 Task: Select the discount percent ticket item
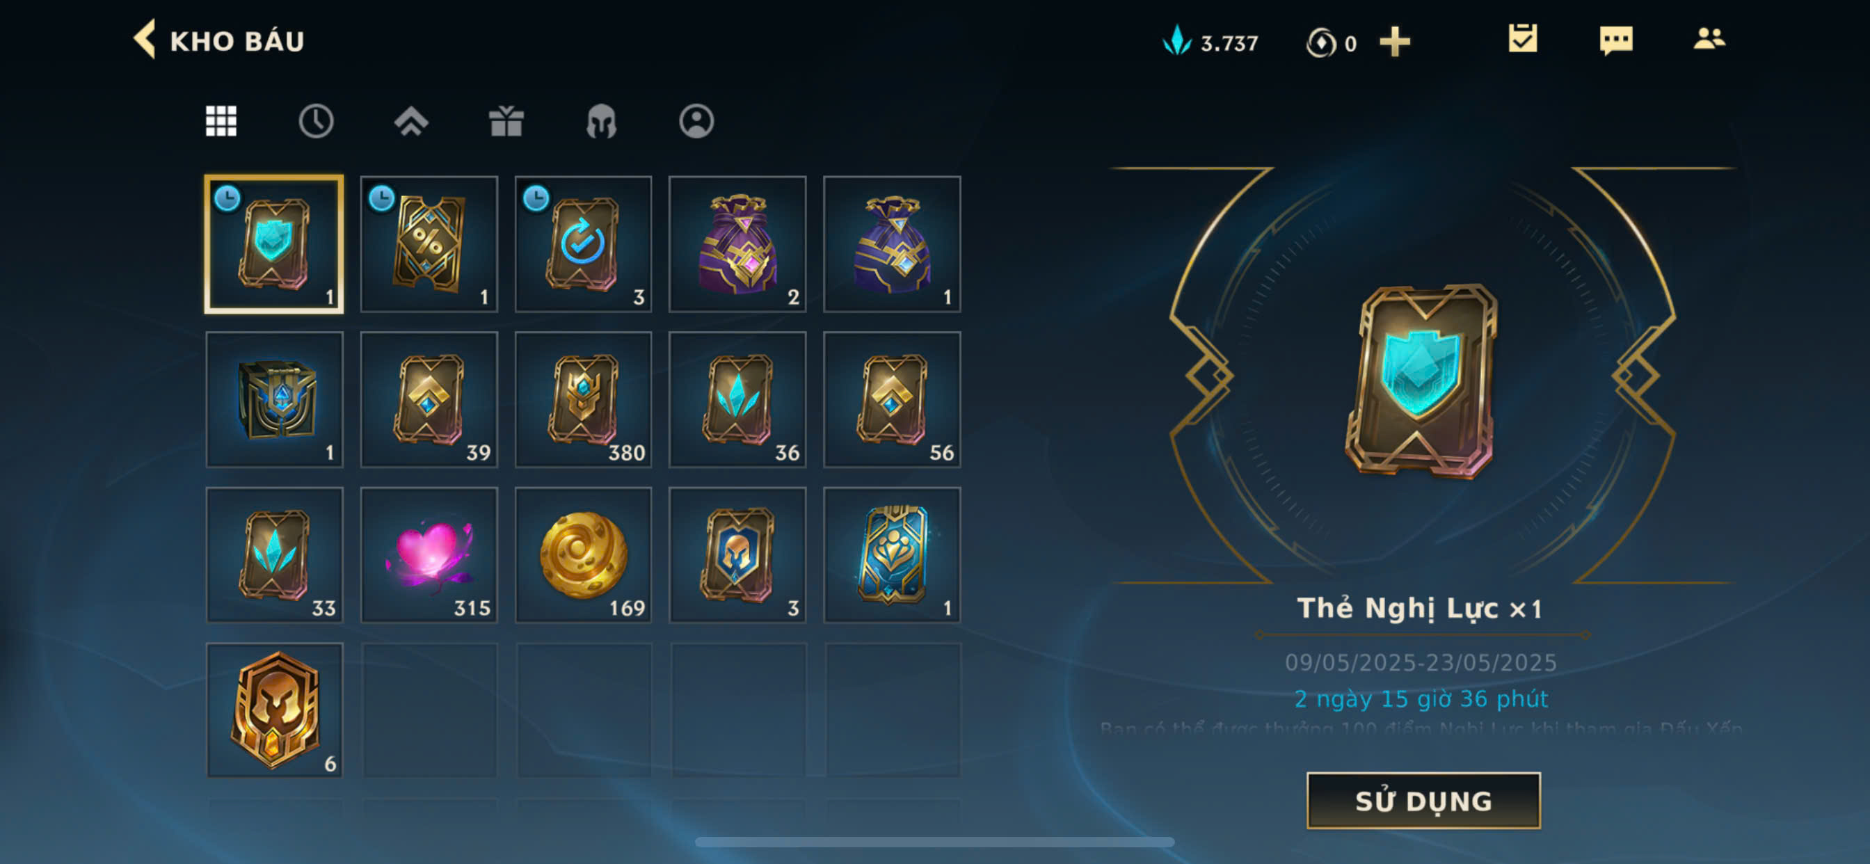[429, 244]
